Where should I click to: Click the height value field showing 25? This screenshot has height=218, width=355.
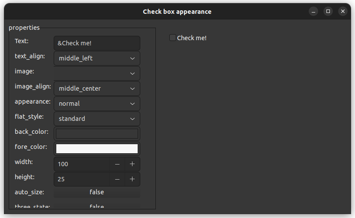pyautogui.click(x=81, y=179)
